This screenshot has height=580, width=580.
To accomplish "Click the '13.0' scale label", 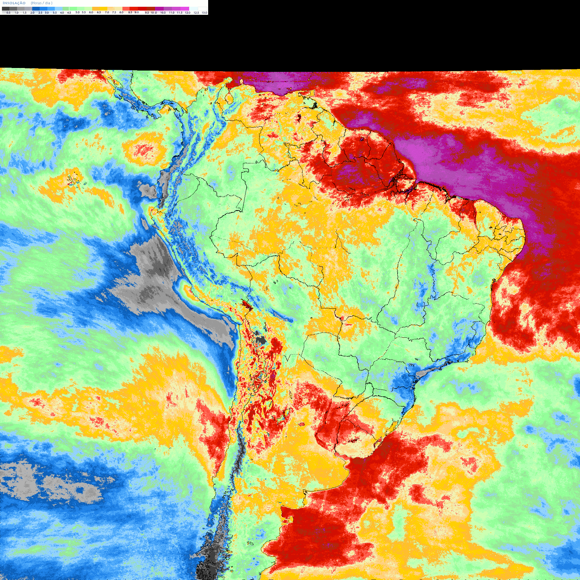I will (204, 13).
